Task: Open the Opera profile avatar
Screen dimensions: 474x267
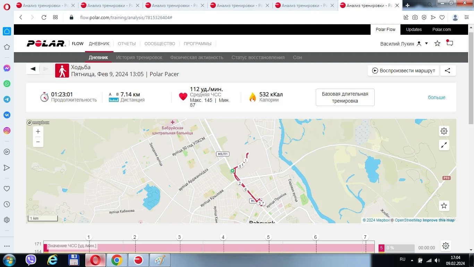Action: (456, 17)
